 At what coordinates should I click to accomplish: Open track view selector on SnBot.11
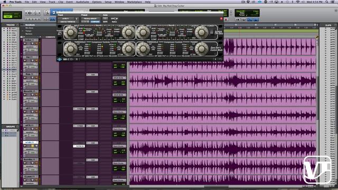pyautogui.click(x=31, y=47)
